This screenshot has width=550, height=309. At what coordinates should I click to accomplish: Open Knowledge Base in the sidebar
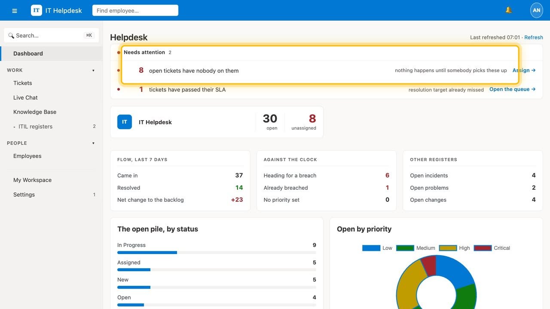pyautogui.click(x=52, y=112)
